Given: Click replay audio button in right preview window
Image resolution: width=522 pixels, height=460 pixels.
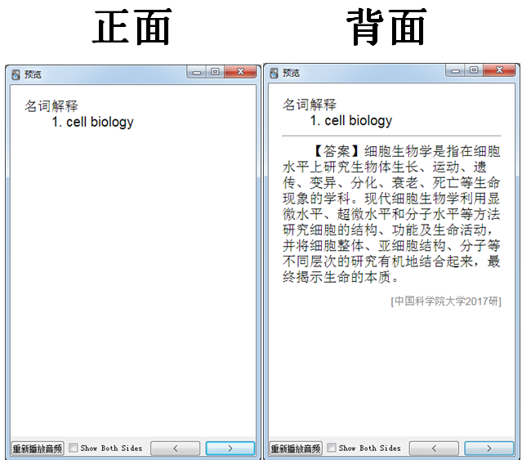Looking at the screenshot, I should click(x=296, y=449).
